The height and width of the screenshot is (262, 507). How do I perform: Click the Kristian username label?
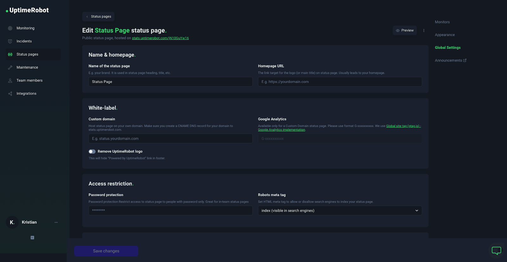coord(29,222)
